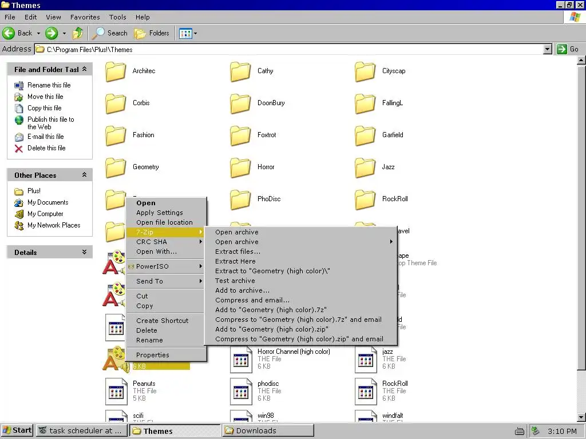Select the FallingL folder icon
The image size is (586, 439).
pyautogui.click(x=365, y=103)
